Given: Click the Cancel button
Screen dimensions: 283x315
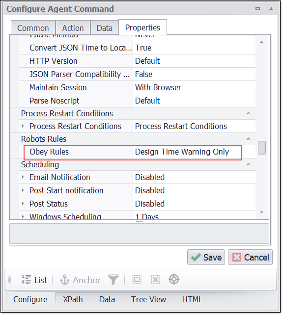Looking at the screenshot, I should (250, 257).
